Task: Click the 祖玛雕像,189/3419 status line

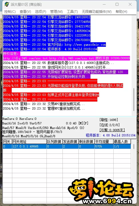Action: coord(32,132)
